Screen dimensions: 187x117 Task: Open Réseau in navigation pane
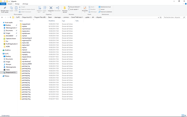(7, 76)
